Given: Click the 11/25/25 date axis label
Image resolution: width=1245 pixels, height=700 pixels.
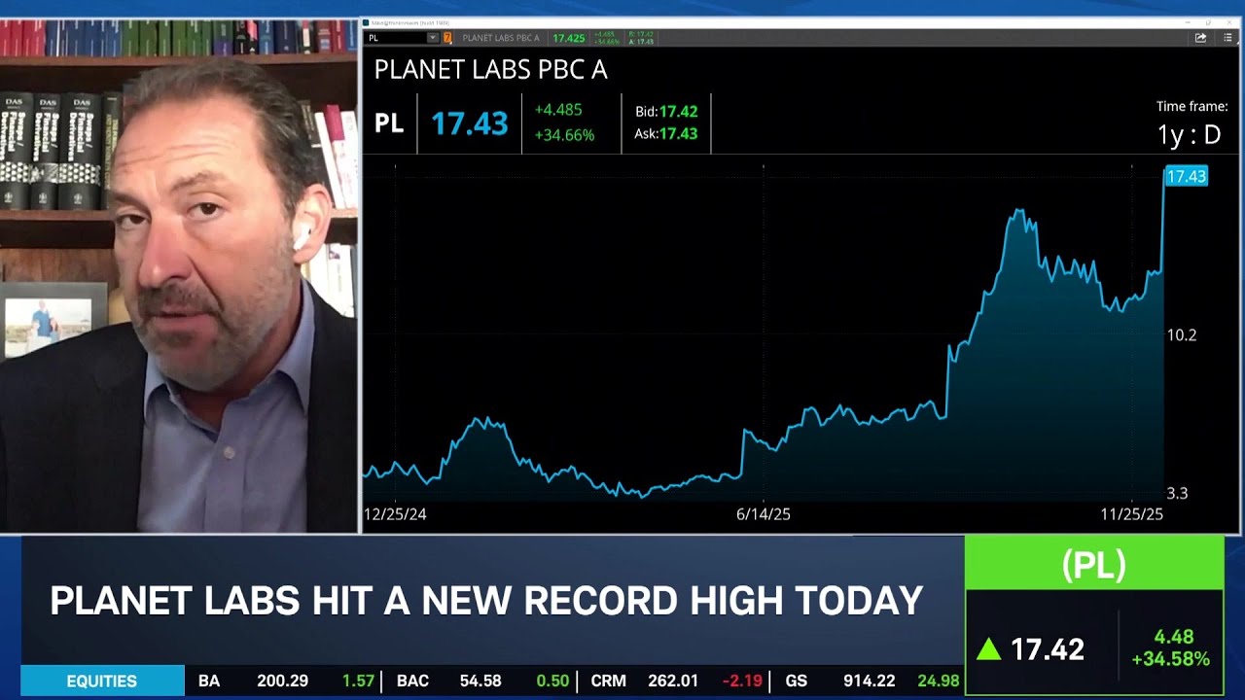Looking at the screenshot, I should tap(1132, 514).
